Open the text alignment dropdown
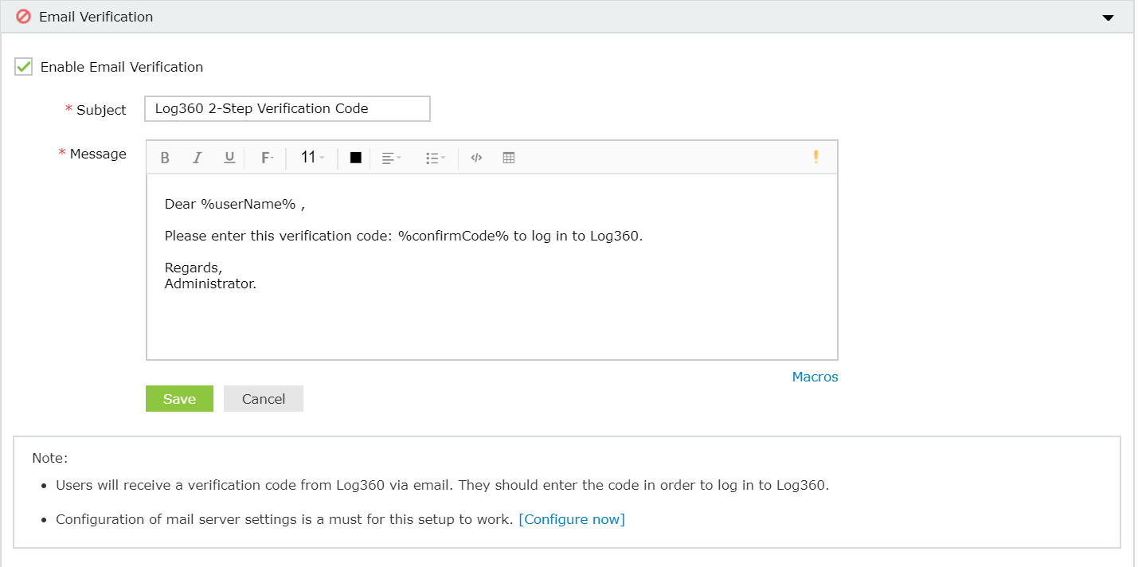Viewport: 1138px width, 567px height. (390, 157)
